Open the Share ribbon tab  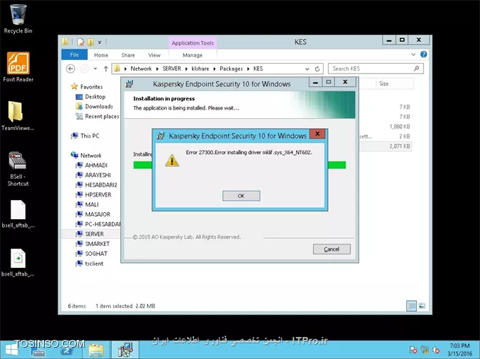[128, 55]
